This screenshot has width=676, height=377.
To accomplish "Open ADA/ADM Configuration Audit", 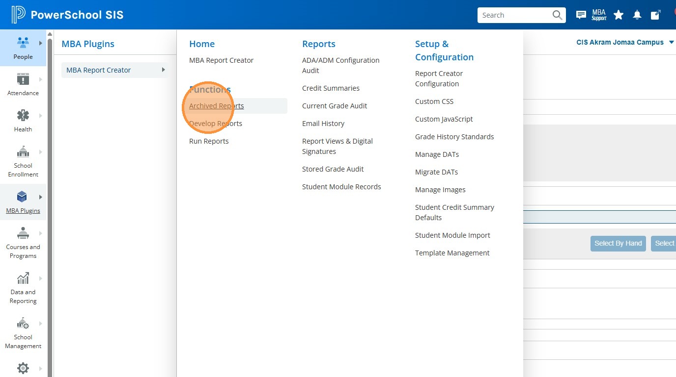I will click(x=341, y=65).
